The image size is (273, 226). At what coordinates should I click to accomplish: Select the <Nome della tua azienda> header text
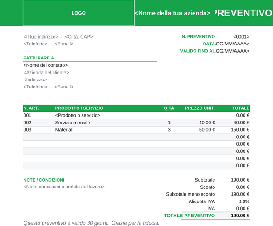point(172,13)
